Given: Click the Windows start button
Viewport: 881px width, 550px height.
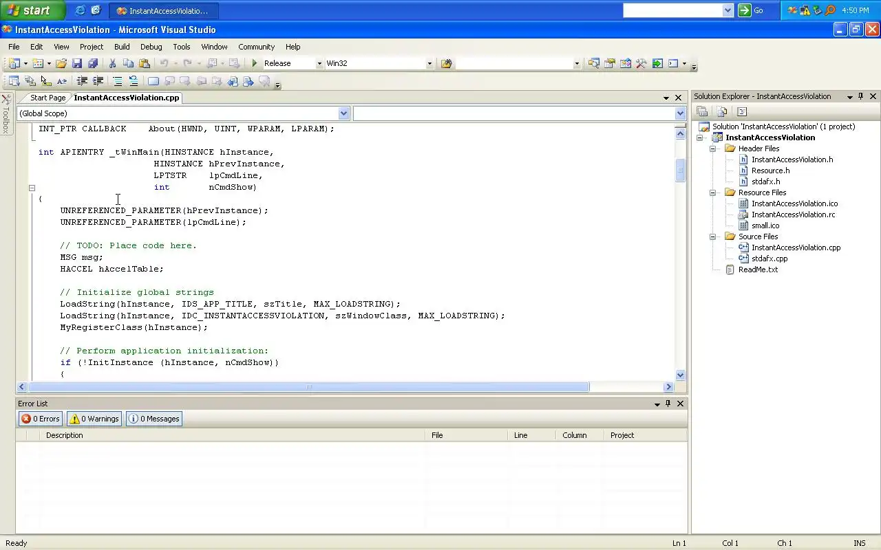Looking at the screenshot, I should (32, 10).
